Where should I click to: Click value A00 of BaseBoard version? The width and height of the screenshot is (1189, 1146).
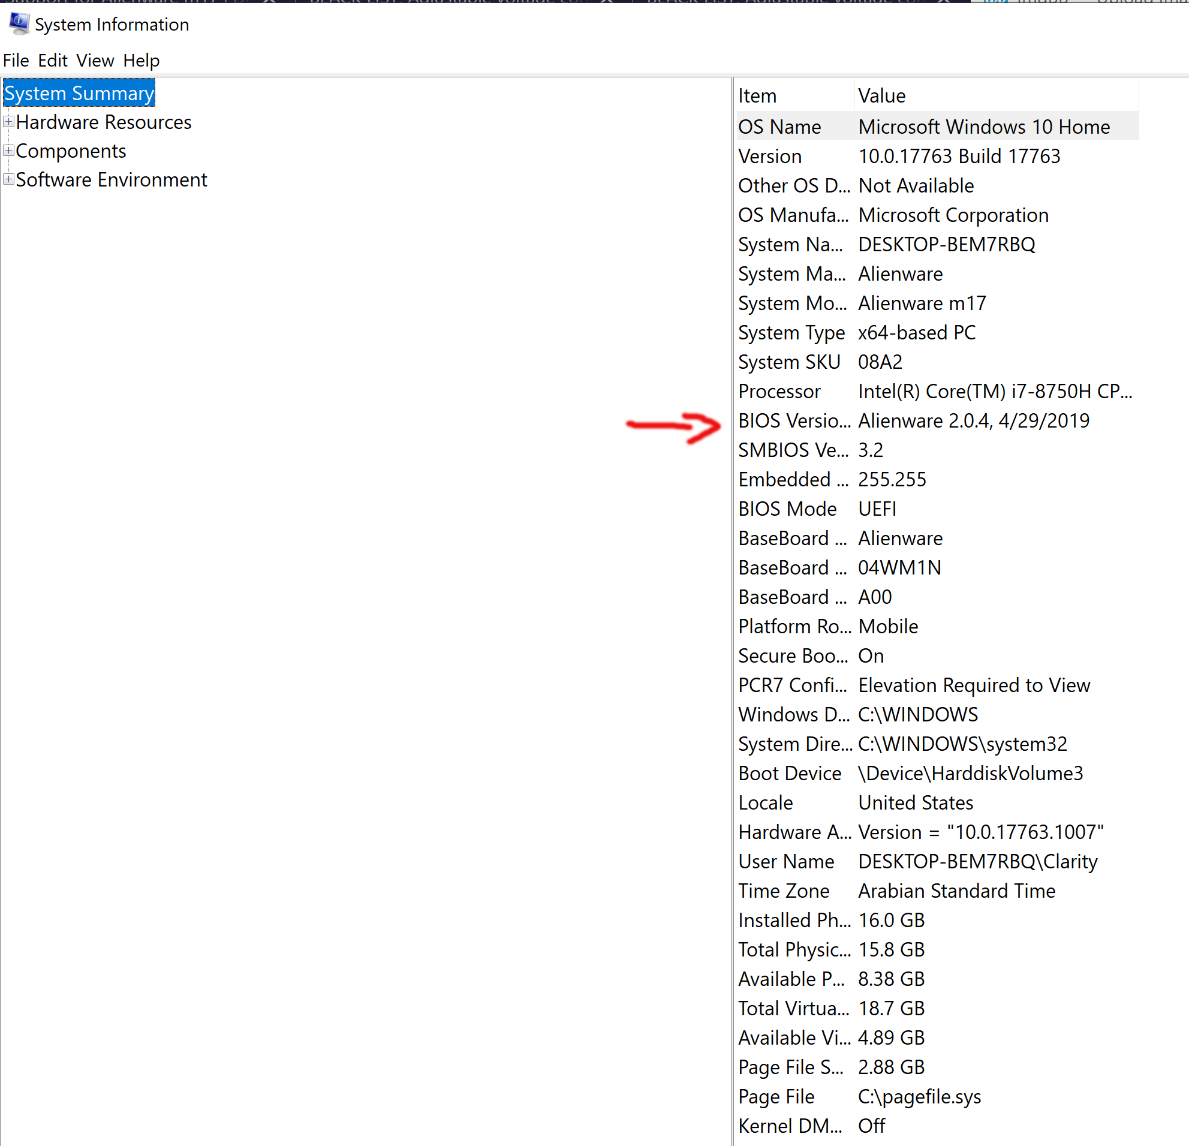tap(875, 597)
